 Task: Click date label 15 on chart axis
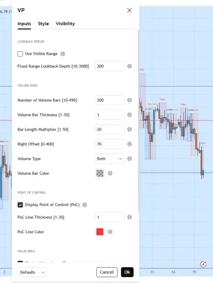coord(194,272)
